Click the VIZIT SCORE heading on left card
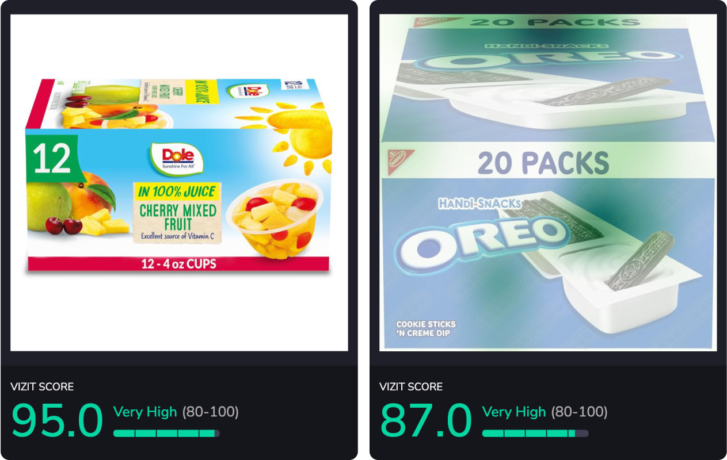 pyautogui.click(x=42, y=386)
